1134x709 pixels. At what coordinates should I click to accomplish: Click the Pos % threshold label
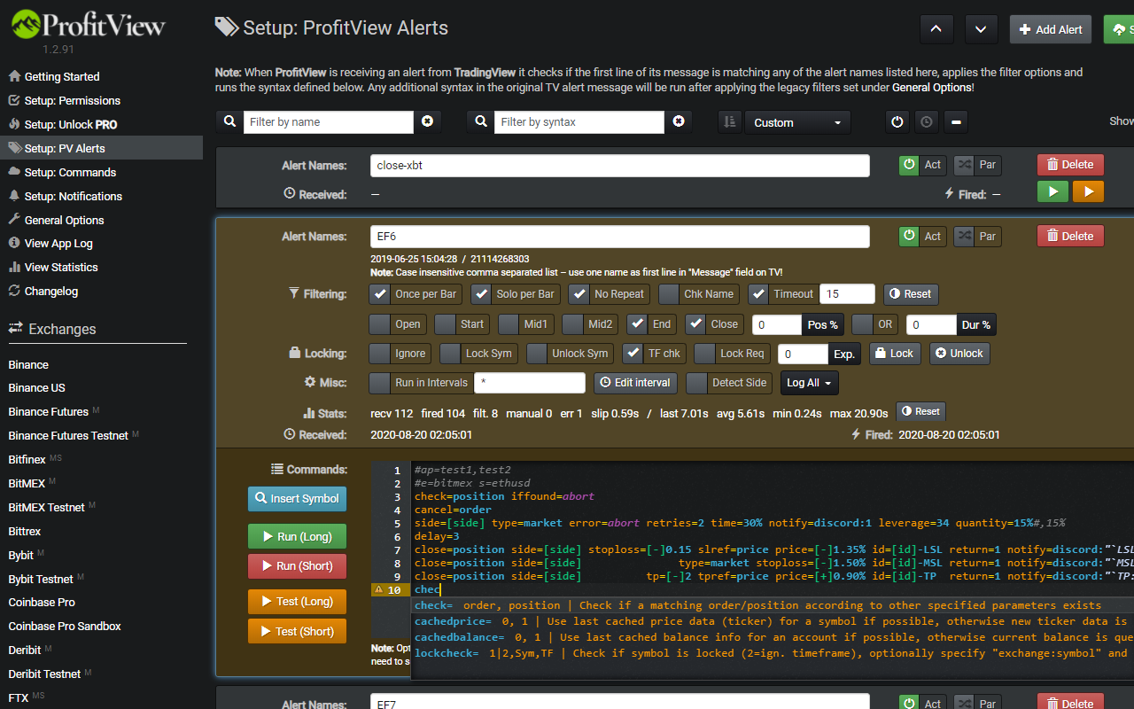825,324
